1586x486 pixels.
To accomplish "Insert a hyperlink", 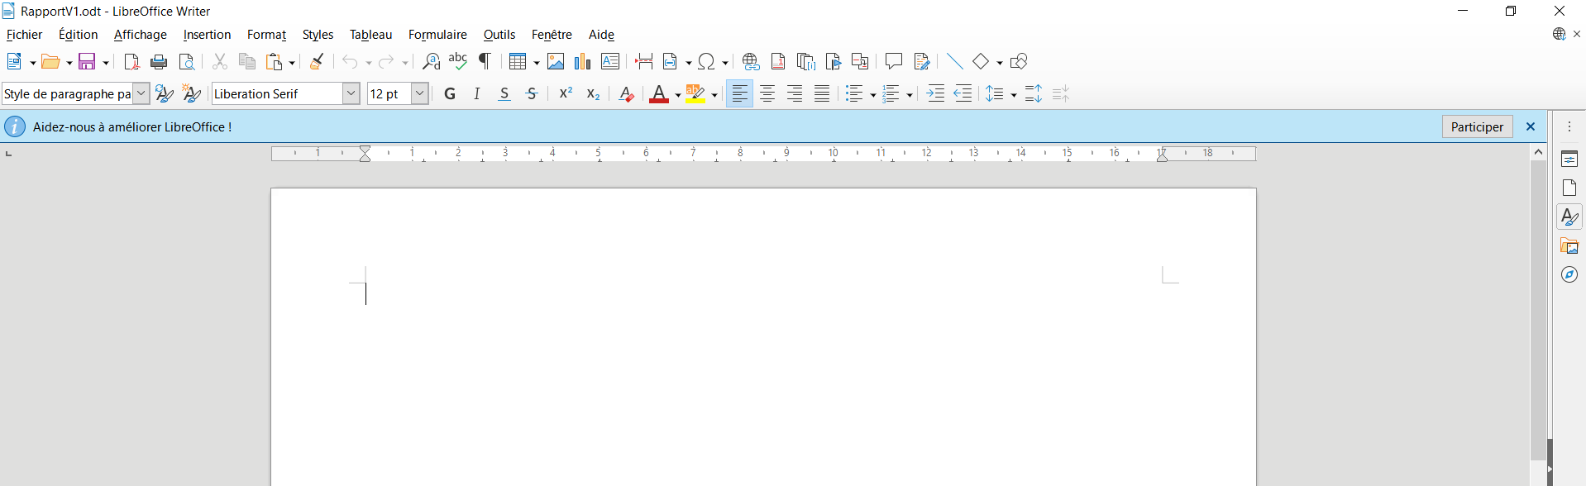I will click(751, 61).
